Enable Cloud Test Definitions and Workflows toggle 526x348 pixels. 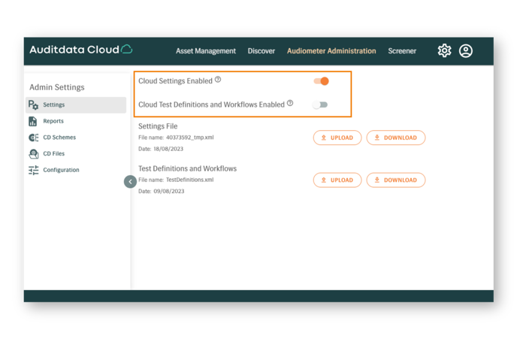coord(321,104)
